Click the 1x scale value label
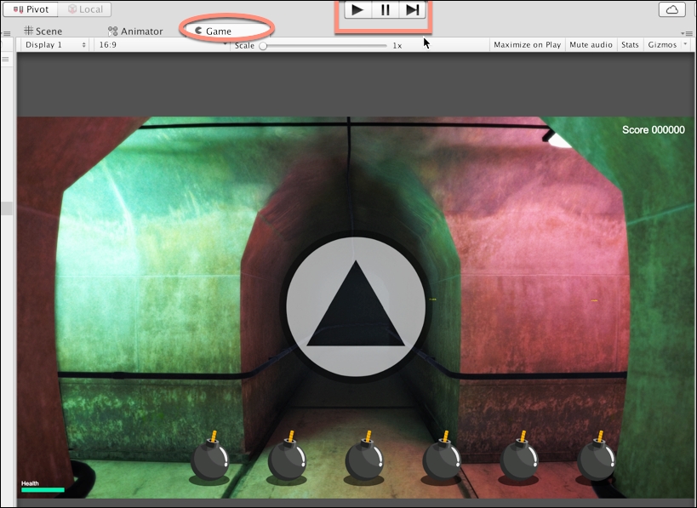Screen dimensions: 697x508 coord(397,46)
